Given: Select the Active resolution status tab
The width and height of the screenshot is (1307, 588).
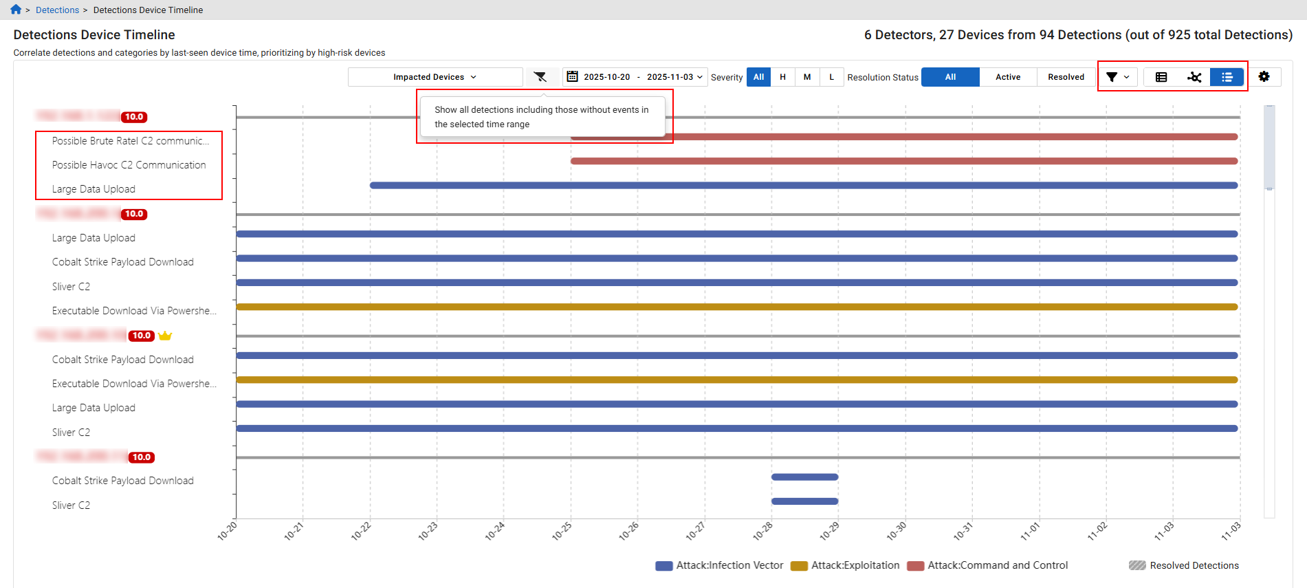Looking at the screenshot, I should click(1008, 77).
